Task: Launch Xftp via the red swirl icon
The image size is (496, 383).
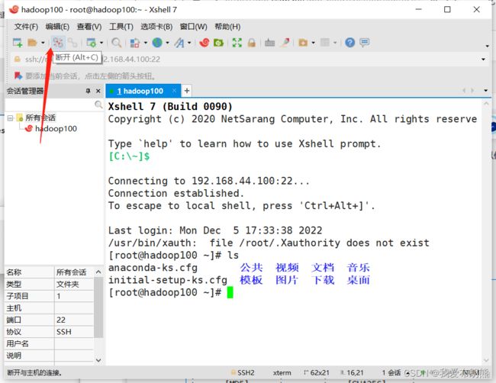Action: click(205, 43)
